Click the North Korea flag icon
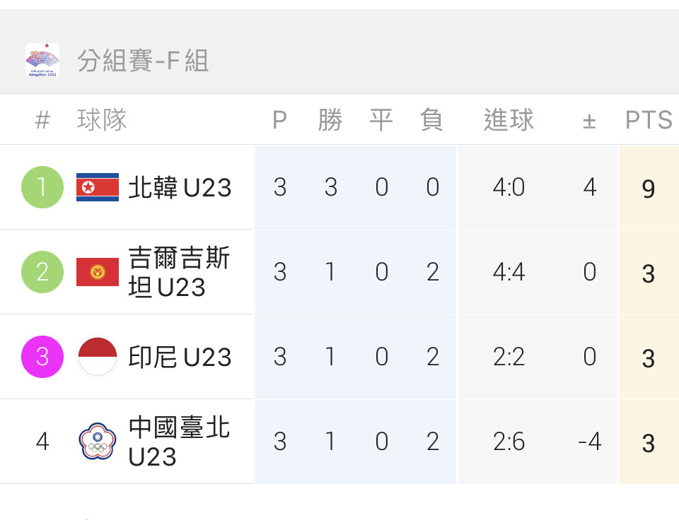 [x=98, y=187]
